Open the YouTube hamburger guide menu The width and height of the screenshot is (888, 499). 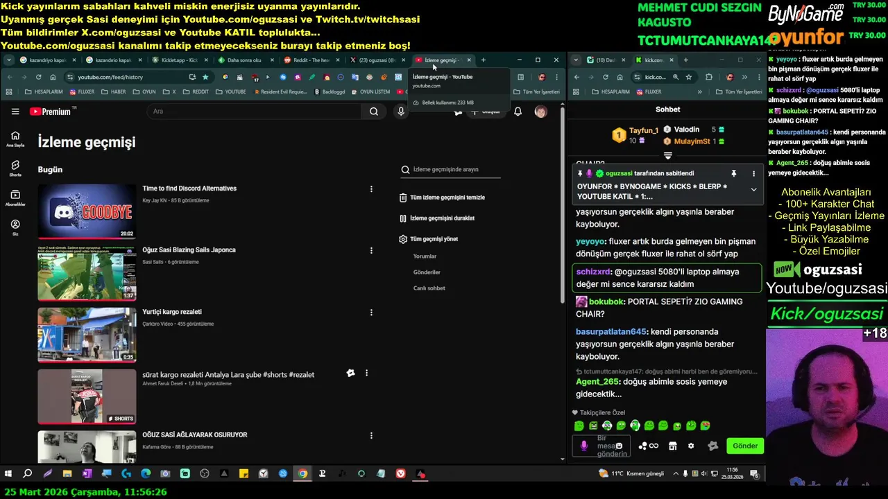pos(15,112)
